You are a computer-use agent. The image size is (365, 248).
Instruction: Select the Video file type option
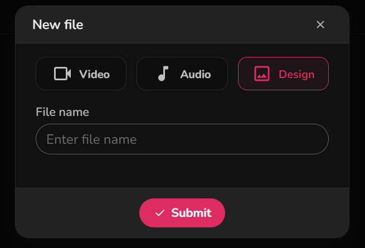[x=81, y=74]
